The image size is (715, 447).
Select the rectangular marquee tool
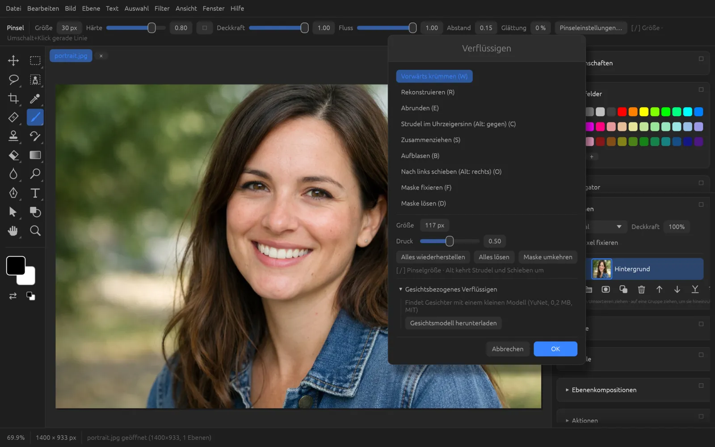click(x=35, y=60)
